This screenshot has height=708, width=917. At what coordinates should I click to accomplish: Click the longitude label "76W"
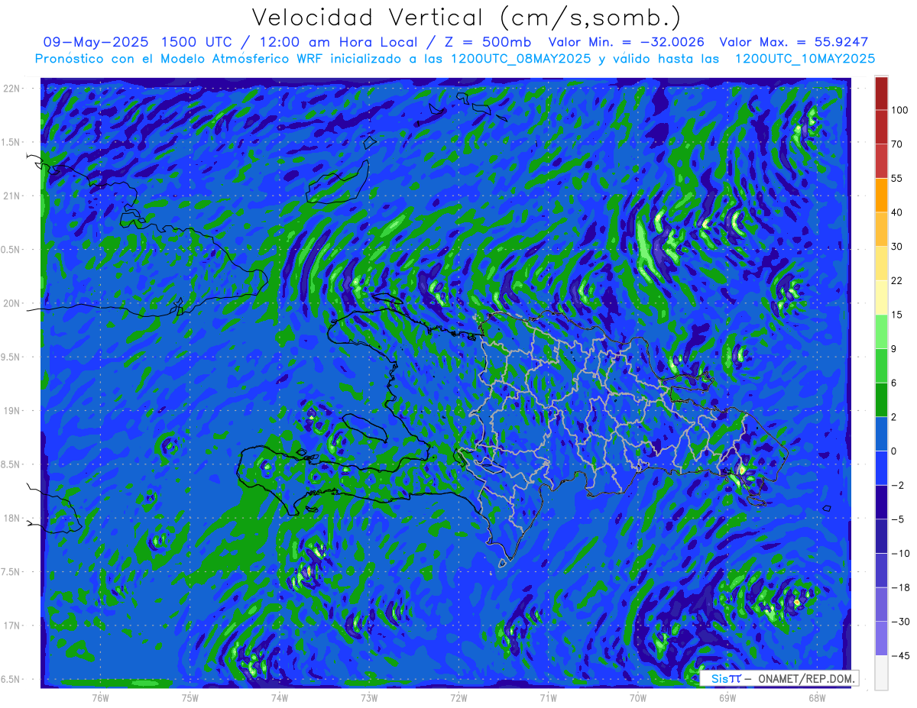coord(100,697)
